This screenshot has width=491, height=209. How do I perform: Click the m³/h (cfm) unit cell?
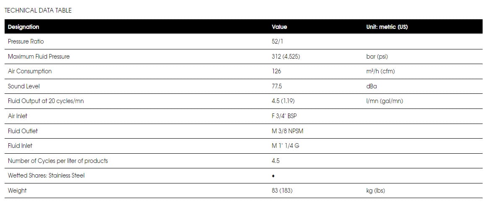pyautogui.click(x=380, y=71)
